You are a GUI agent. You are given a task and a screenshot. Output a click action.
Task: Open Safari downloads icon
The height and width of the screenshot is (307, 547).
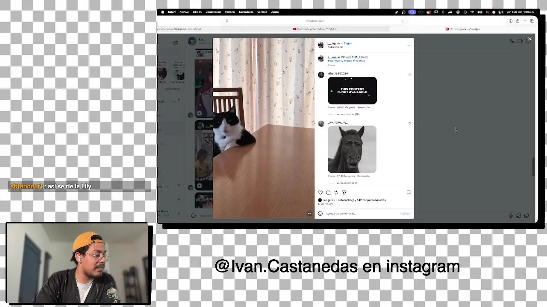click(x=510, y=21)
